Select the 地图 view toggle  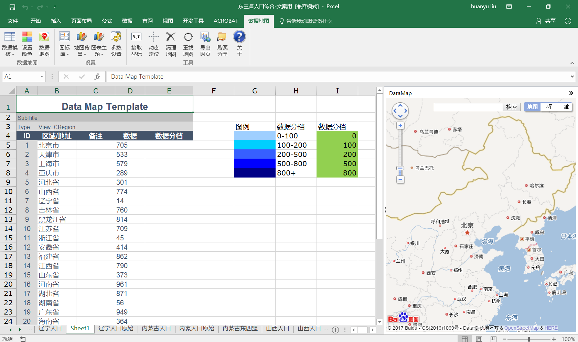pyautogui.click(x=532, y=107)
